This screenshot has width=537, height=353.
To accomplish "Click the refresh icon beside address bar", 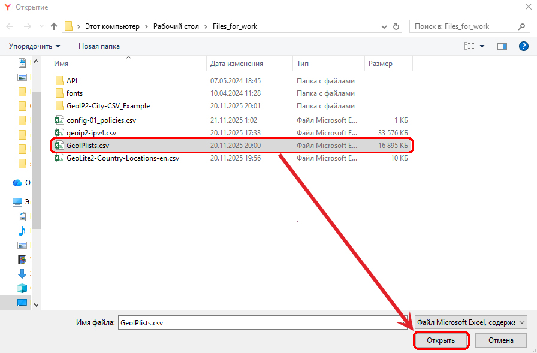I will [396, 27].
